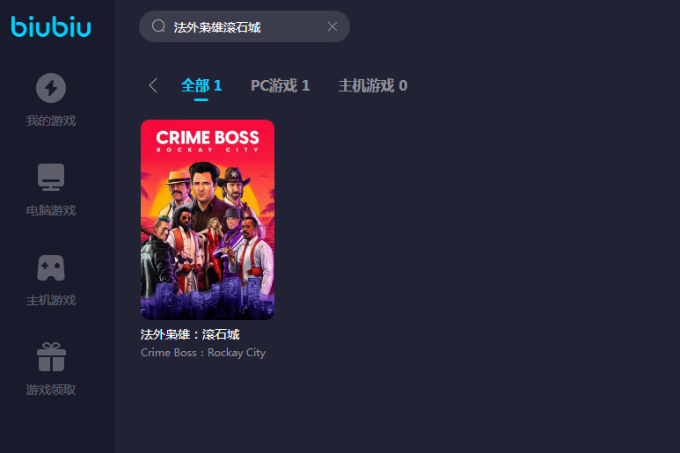The width and height of the screenshot is (680, 453).
Task: Switch to the 主机游戏 0 tab
Action: click(372, 85)
